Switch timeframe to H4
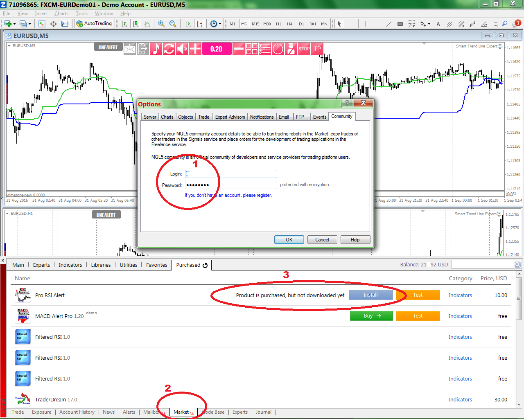This screenshot has height=419, width=524. click(290, 24)
